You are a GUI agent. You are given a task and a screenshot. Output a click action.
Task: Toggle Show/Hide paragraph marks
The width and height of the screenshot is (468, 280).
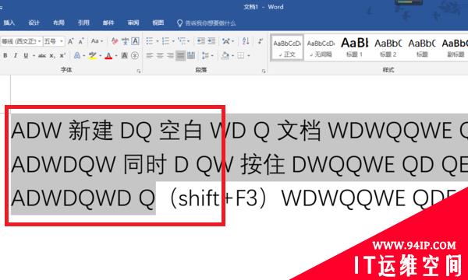pos(261,41)
